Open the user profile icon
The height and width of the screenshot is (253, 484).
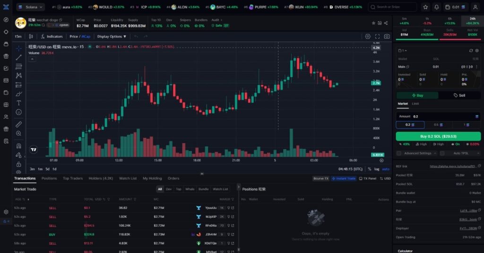(475, 7)
